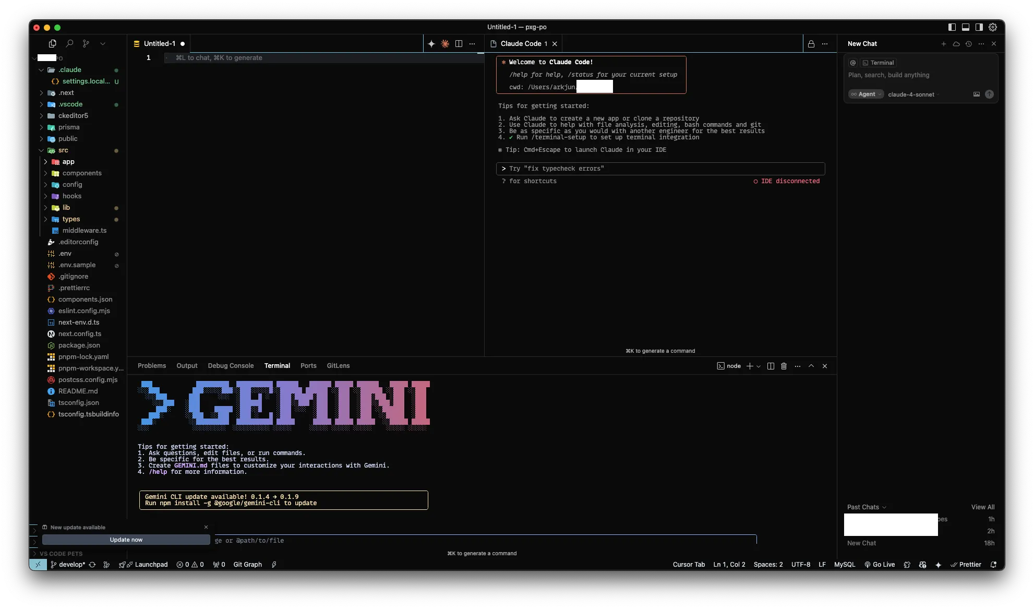Click the notifications bell in status bar
1034x609 pixels.
point(994,565)
